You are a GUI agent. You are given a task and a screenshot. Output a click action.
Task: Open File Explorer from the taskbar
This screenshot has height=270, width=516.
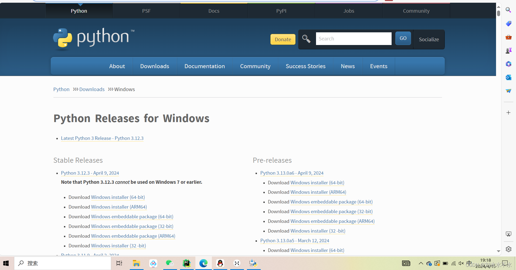point(136,263)
